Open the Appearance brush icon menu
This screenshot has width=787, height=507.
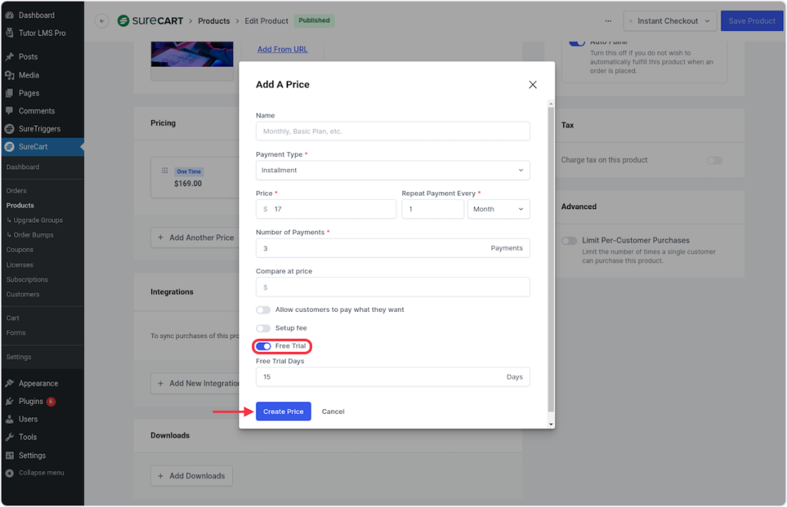(9, 383)
